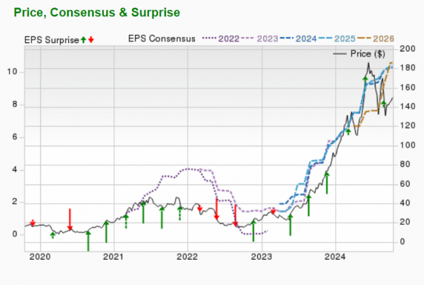Screen dimensions: 424x285
Task: Click the 100 value on right axis
Action: 408,146
